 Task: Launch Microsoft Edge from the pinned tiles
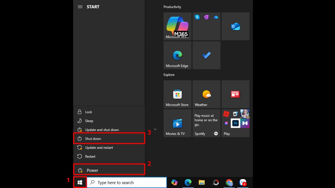(x=177, y=55)
